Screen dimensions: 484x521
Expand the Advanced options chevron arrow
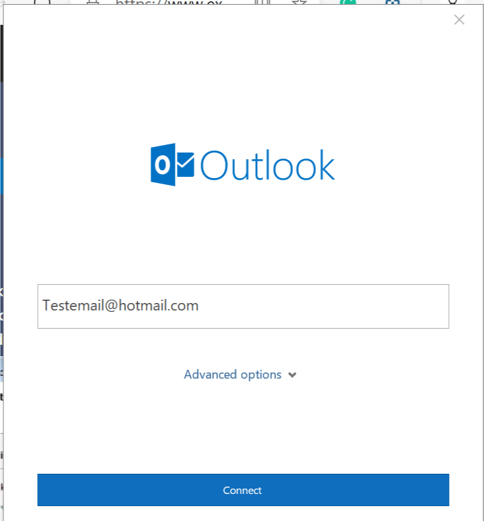(292, 375)
